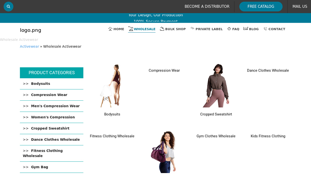Click the PRODUCT CATEGORIES header

pos(52,73)
